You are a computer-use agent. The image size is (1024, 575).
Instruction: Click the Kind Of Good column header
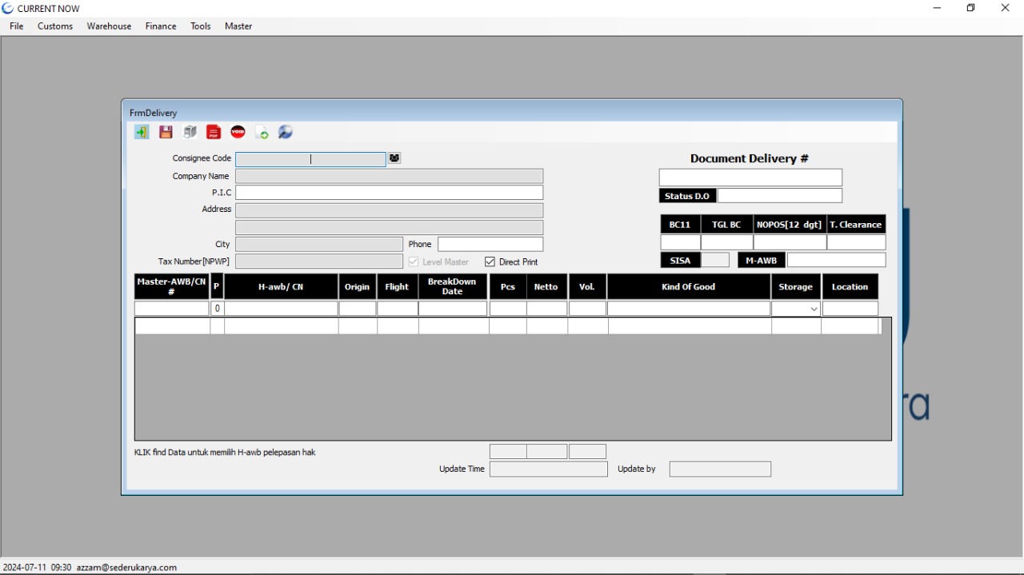click(x=688, y=287)
